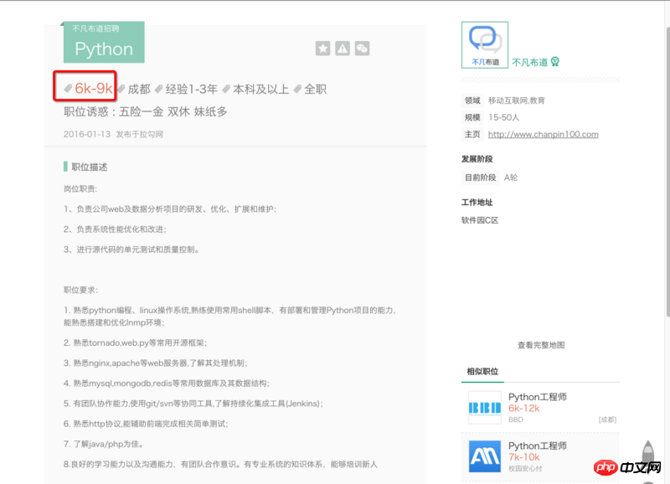Image resolution: width=670 pixels, height=484 pixels.
Task: Click the verification badge beside 不凡布道
Action: click(x=554, y=62)
